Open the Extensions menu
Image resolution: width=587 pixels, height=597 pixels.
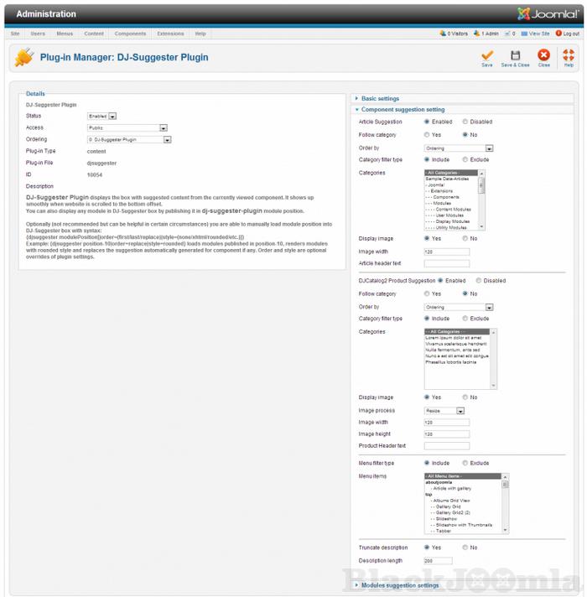170,34
